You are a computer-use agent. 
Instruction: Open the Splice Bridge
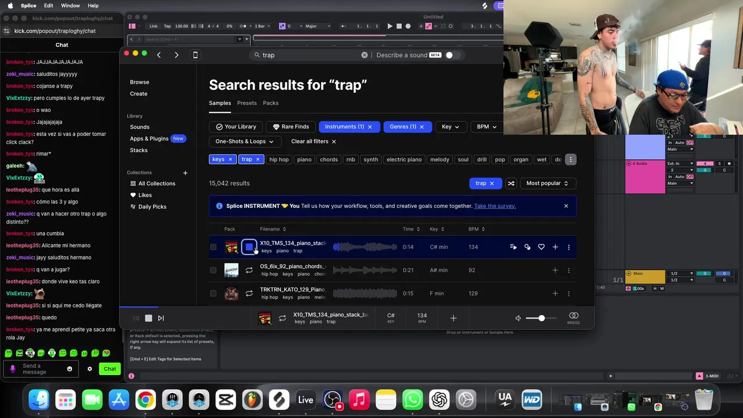click(574, 318)
